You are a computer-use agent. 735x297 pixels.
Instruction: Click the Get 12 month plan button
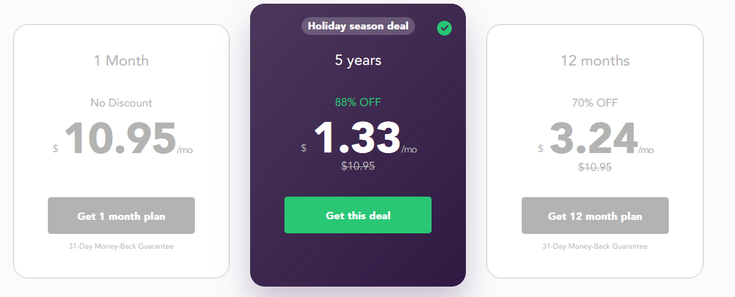coord(595,216)
